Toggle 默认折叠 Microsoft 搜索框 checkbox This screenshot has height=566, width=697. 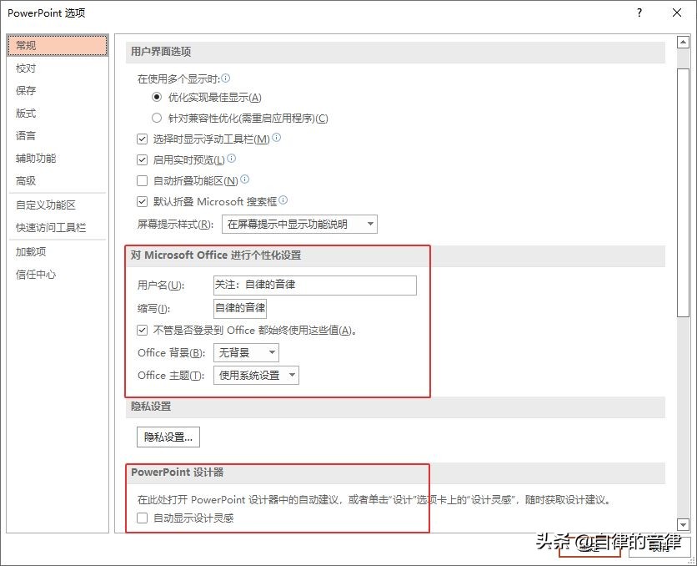(142, 201)
